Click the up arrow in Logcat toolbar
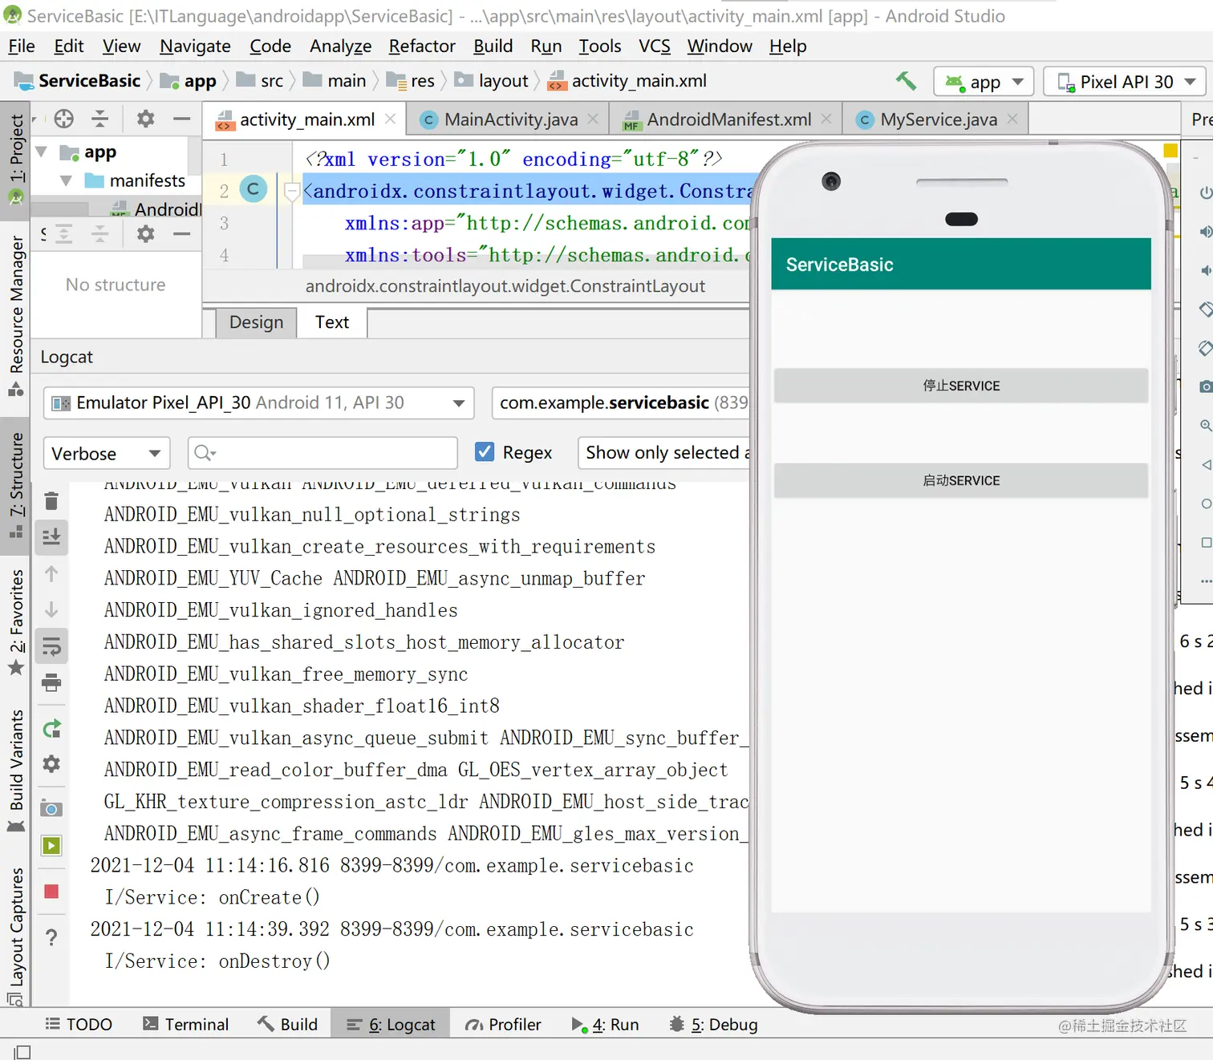This screenshot has width=1213, height=1060. tap(51, 574)
